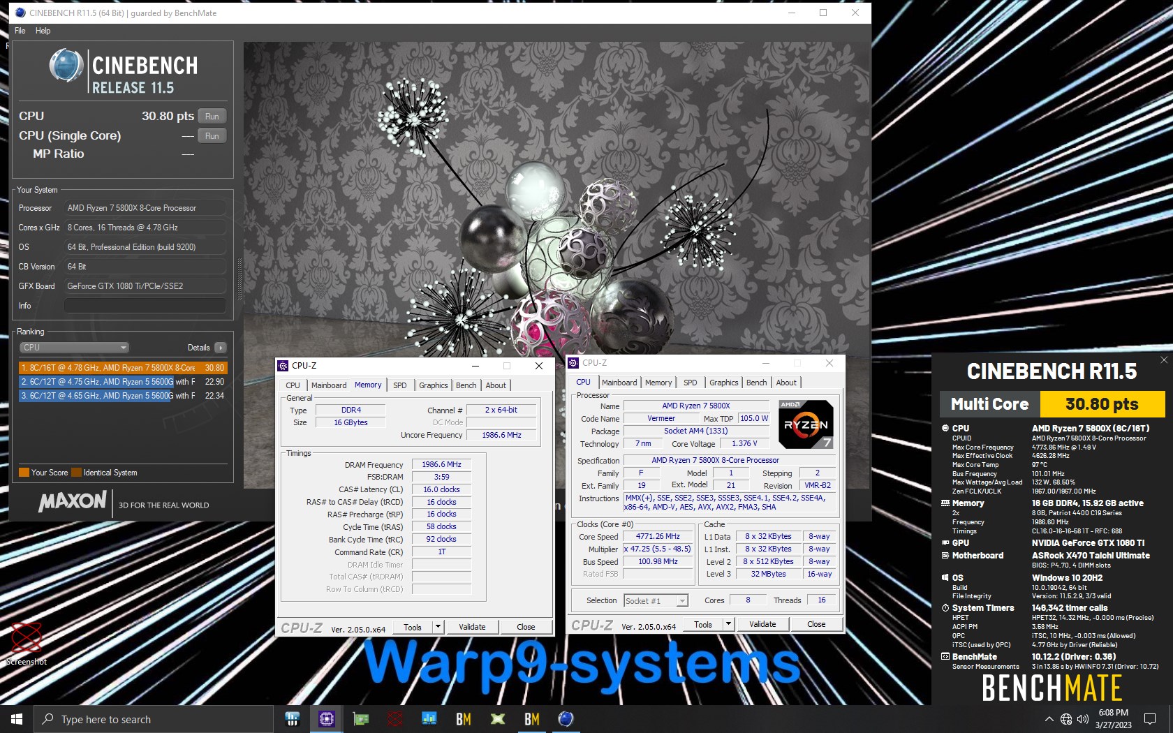Image resolution: width=1173 pixels, height=733 pixels.
Task: Select ranking row 2 at 4.75 GHz
Action: click(123, 382)
